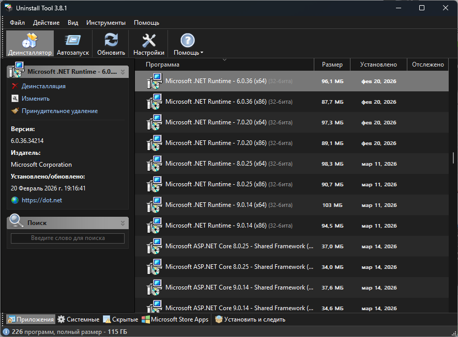Open the Инструменты menu

point(106,23)
